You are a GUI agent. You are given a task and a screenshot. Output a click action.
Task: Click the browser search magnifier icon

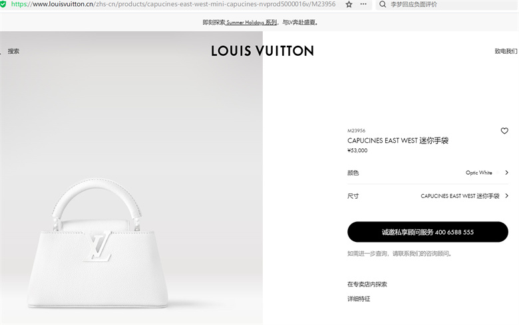pyautogui.click(x=383, y=4)
